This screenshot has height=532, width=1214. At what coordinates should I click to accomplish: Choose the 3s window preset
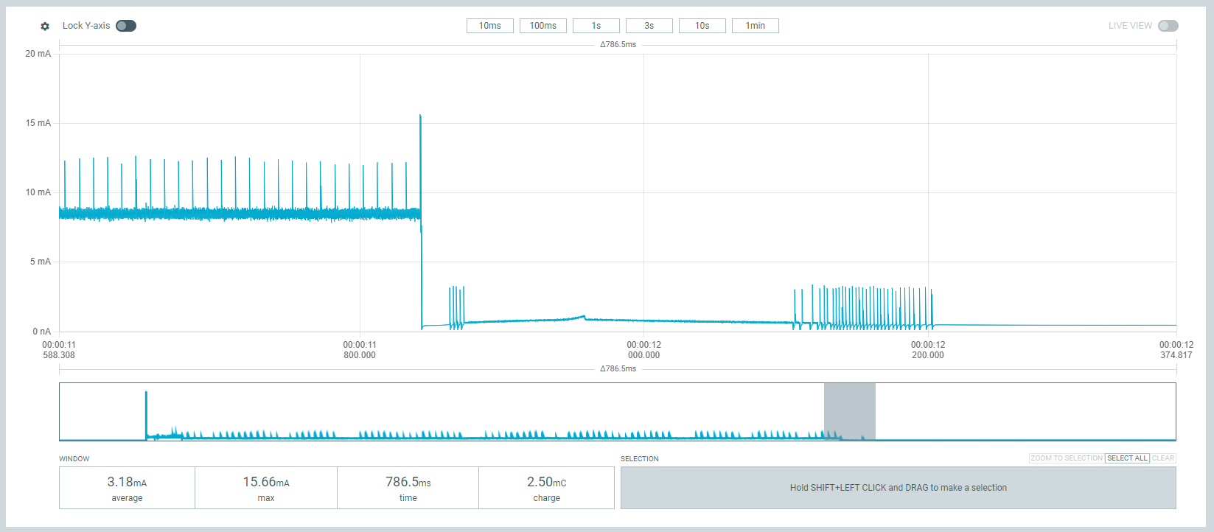(x=649, y=26)
